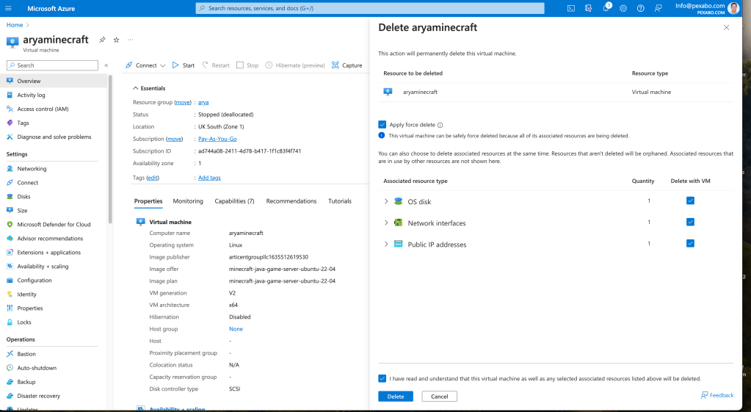Image resolution: width=751 pixels, height=412 pixels.
Task: Open Cloud Shell from the top bar
Action: (571, 8)
